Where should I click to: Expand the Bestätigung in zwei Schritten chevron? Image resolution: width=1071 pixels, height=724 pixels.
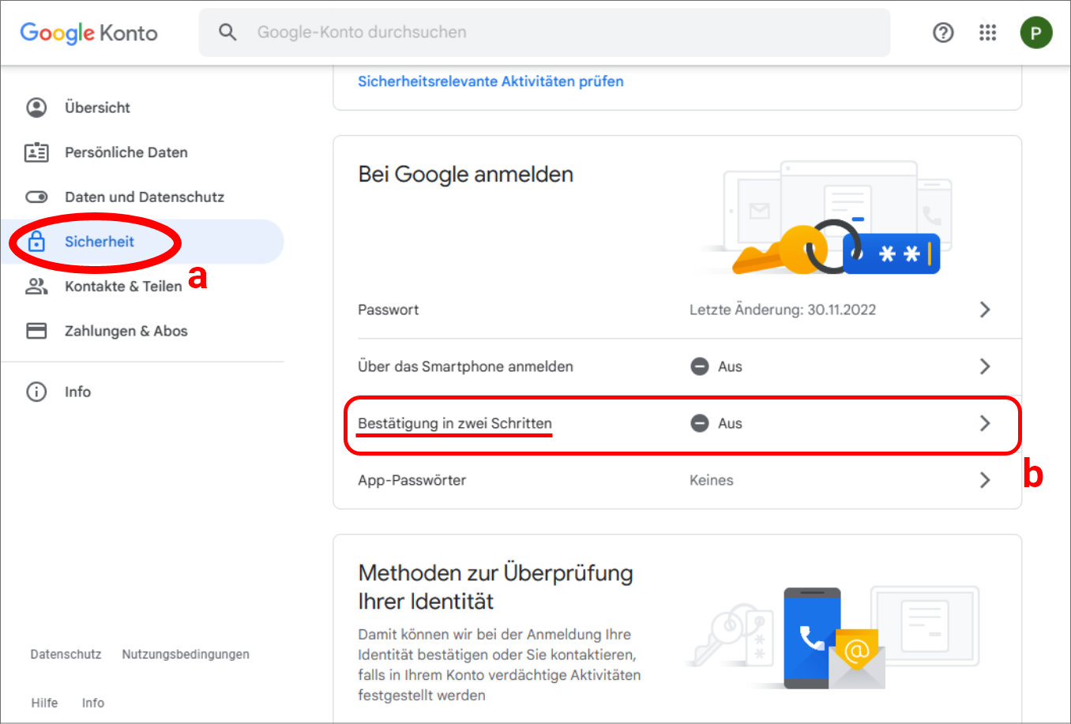point(985,423)
